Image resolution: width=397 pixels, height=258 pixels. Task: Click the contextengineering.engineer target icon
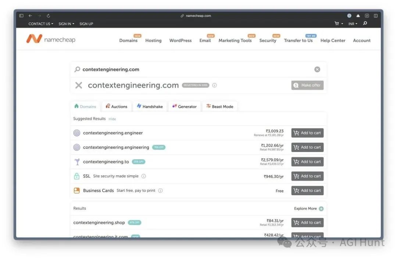[77, 133]
